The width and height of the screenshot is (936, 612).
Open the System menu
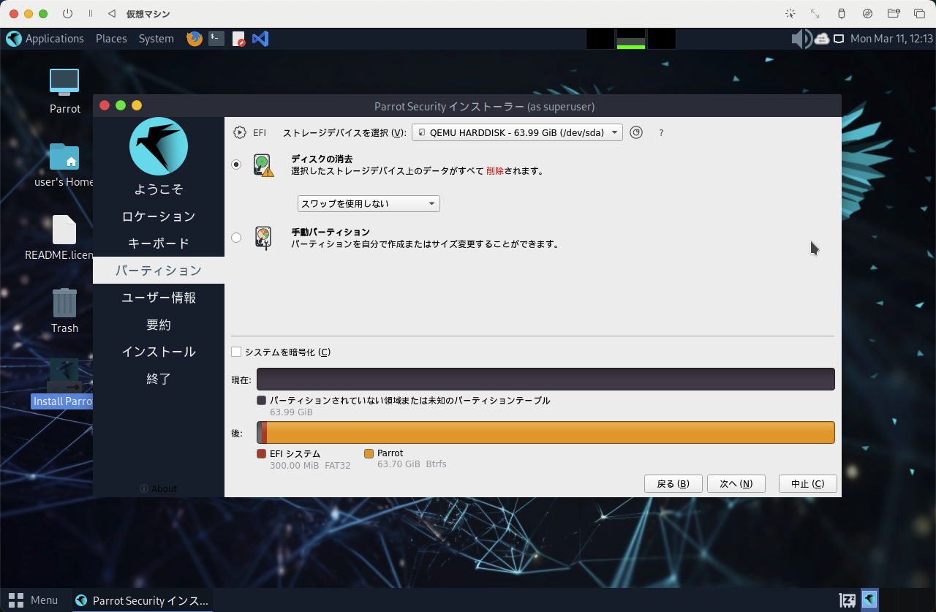coord(156,39)
